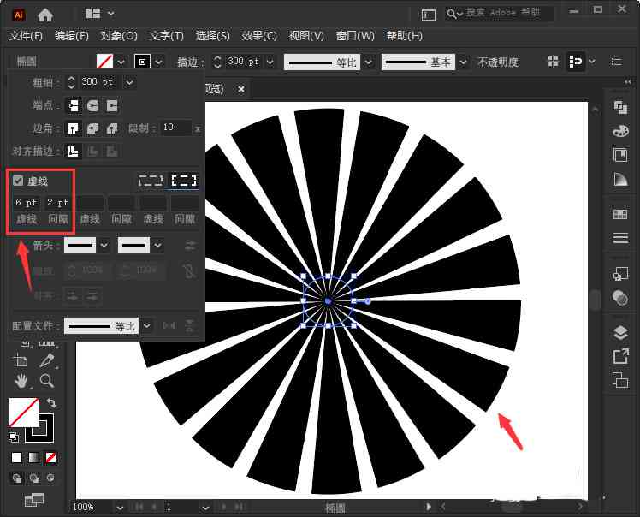640x517 pixels.
Task: Click the 粗细 weight stepper arrows in panel
Action: point(71,82)
